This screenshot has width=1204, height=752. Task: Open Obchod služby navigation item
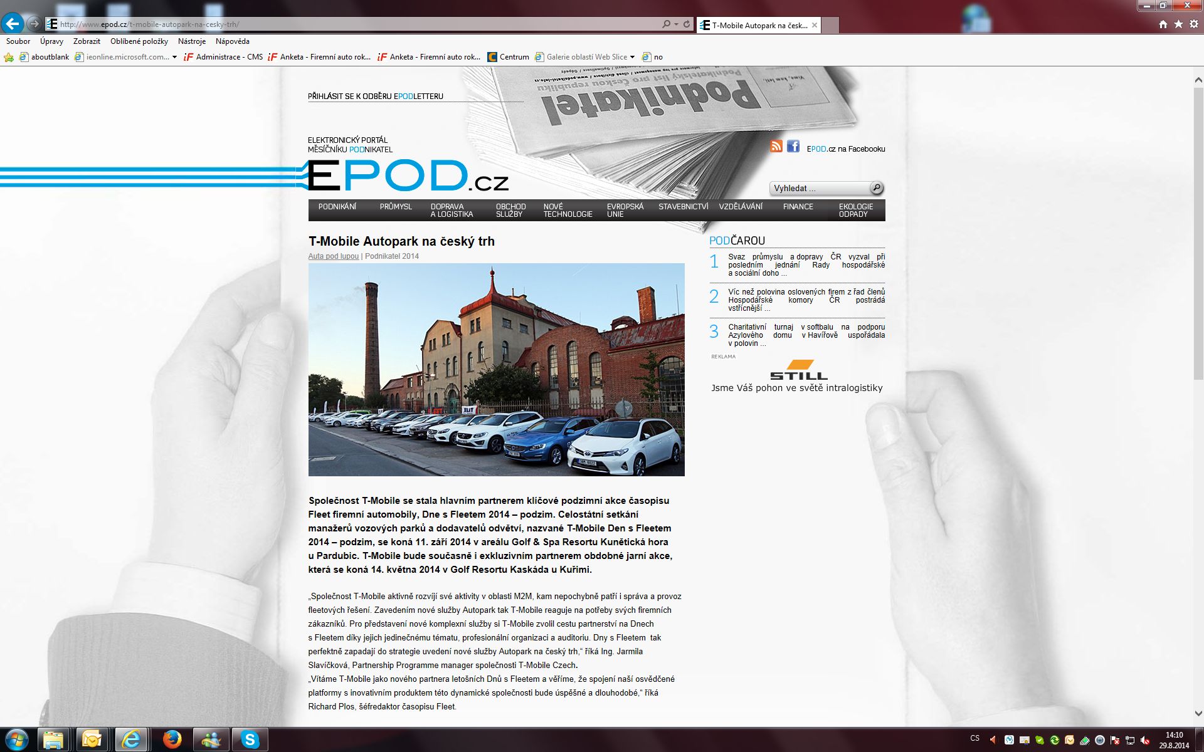(x=511, y=211)
